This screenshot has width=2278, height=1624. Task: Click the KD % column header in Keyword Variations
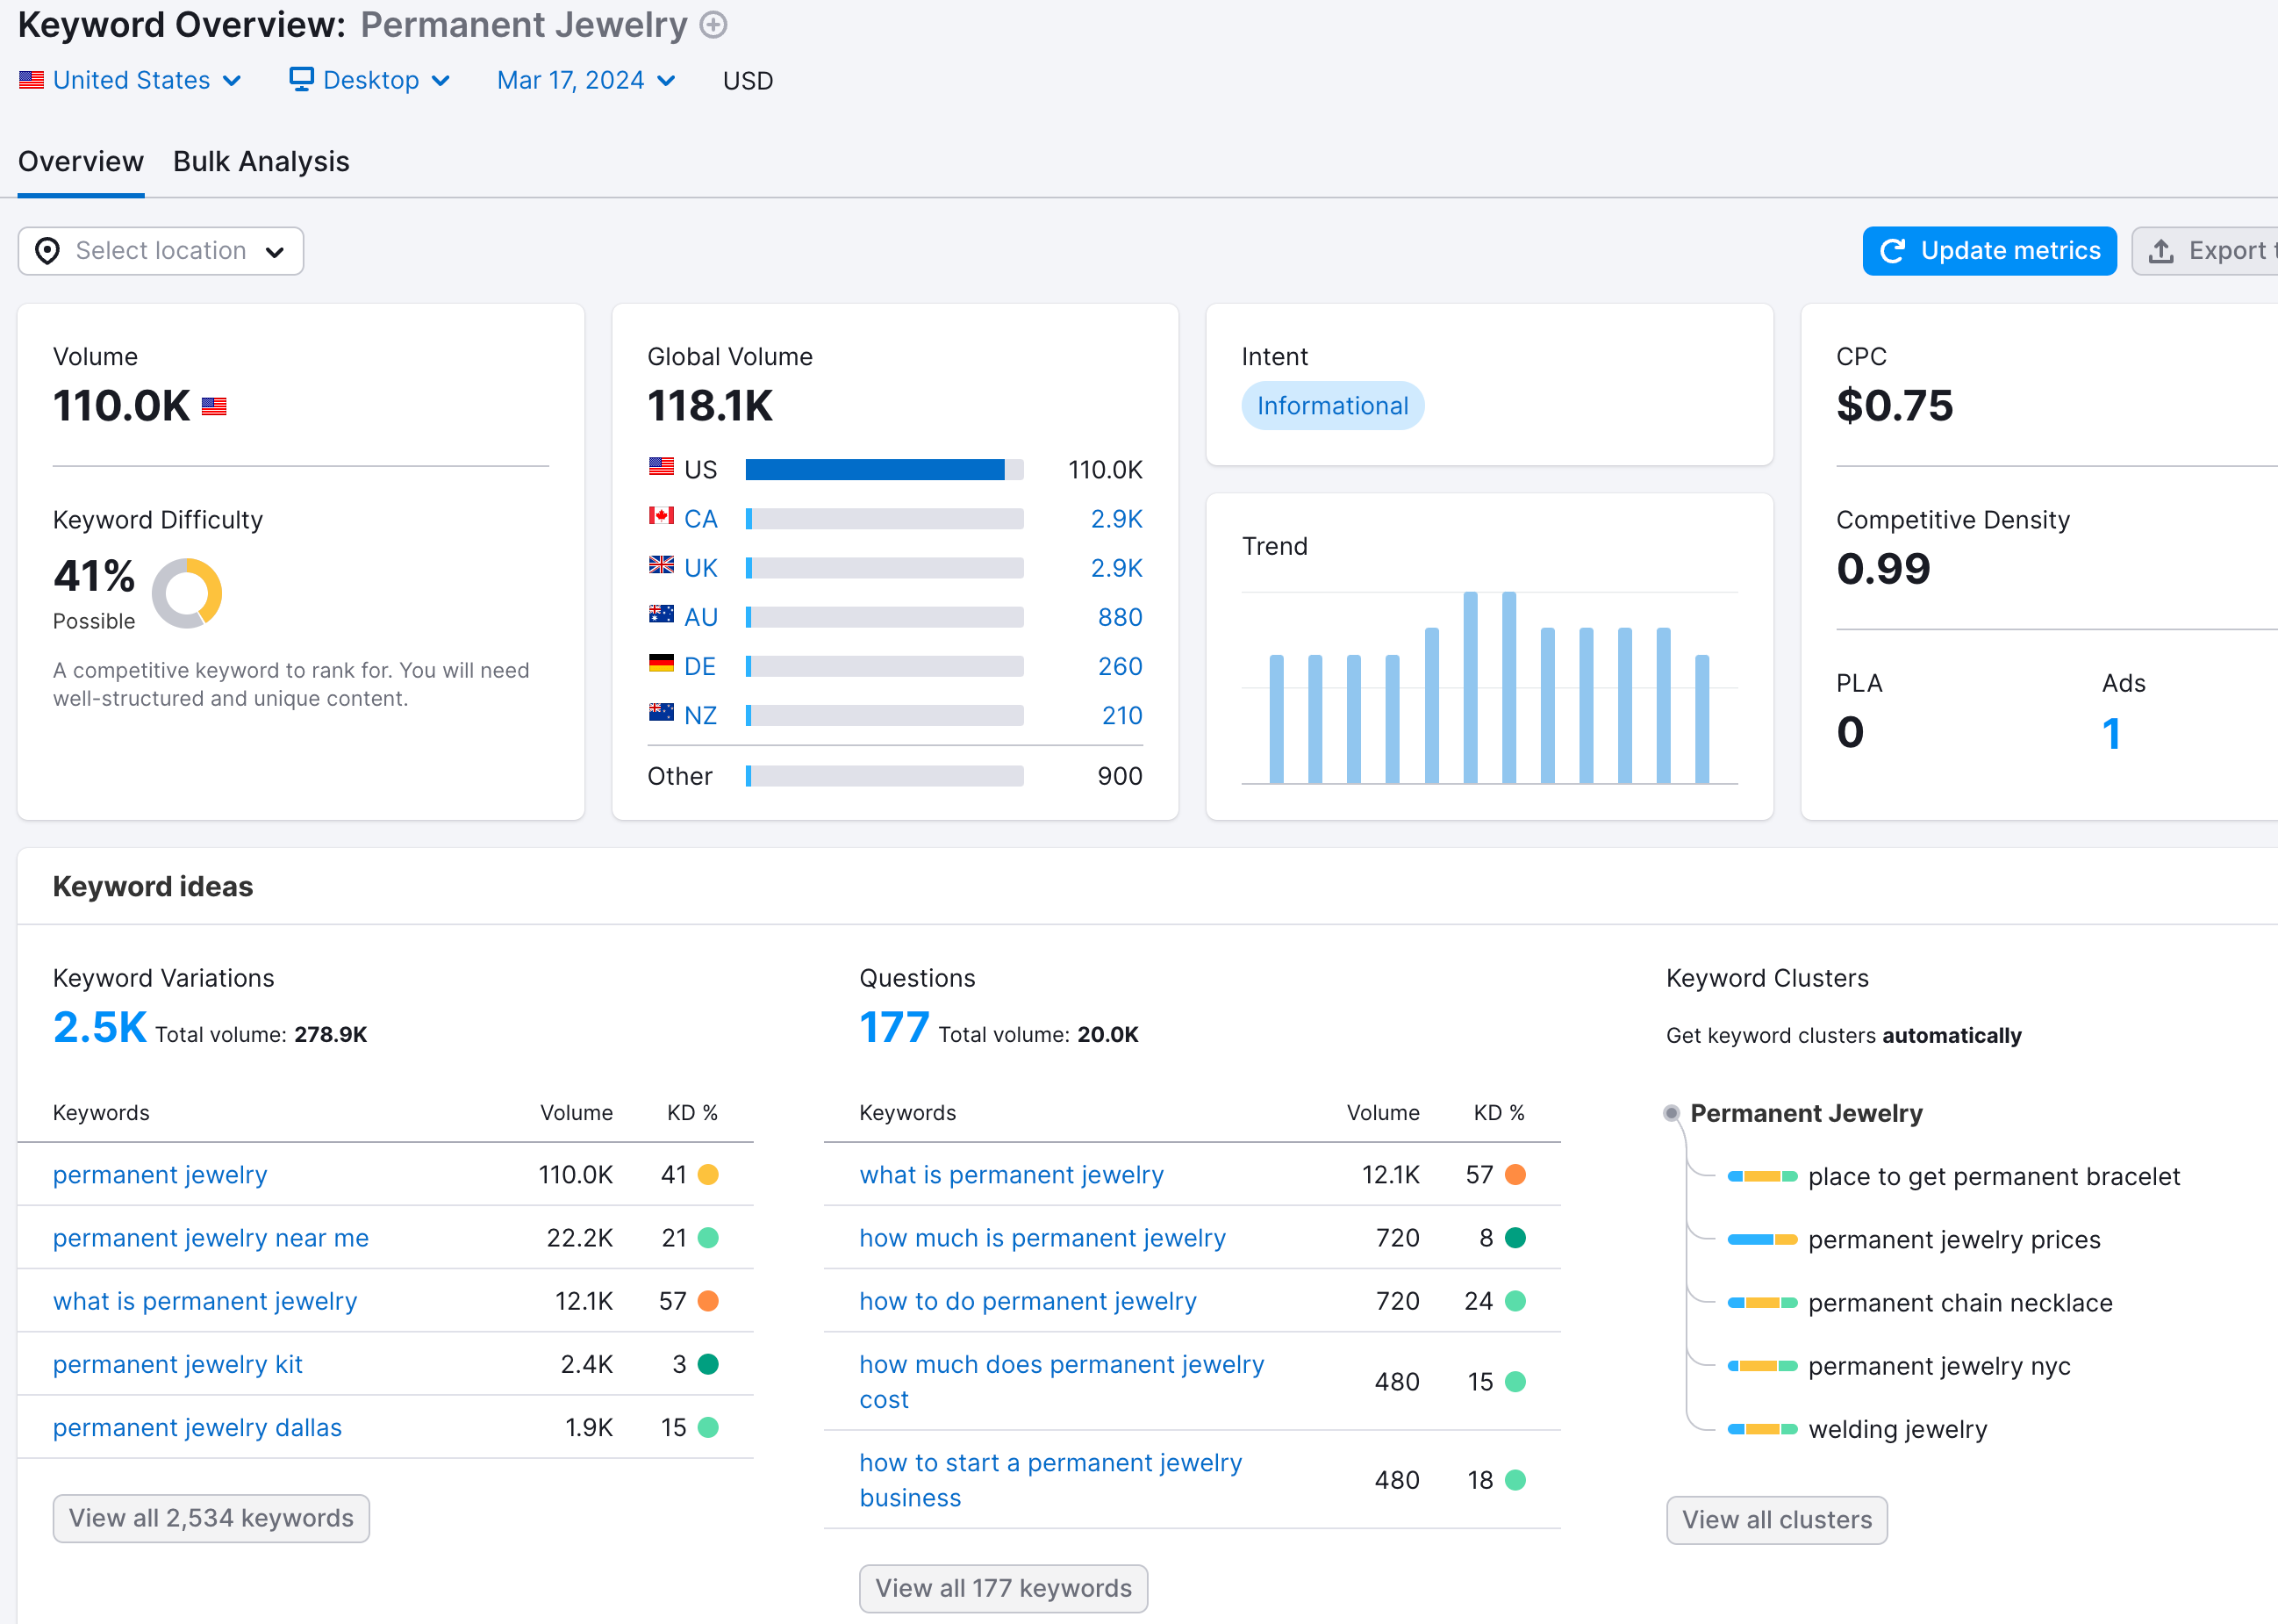(x=692, y=1113)
